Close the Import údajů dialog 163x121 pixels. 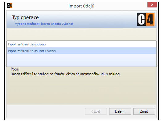click(x=152, y=5)
